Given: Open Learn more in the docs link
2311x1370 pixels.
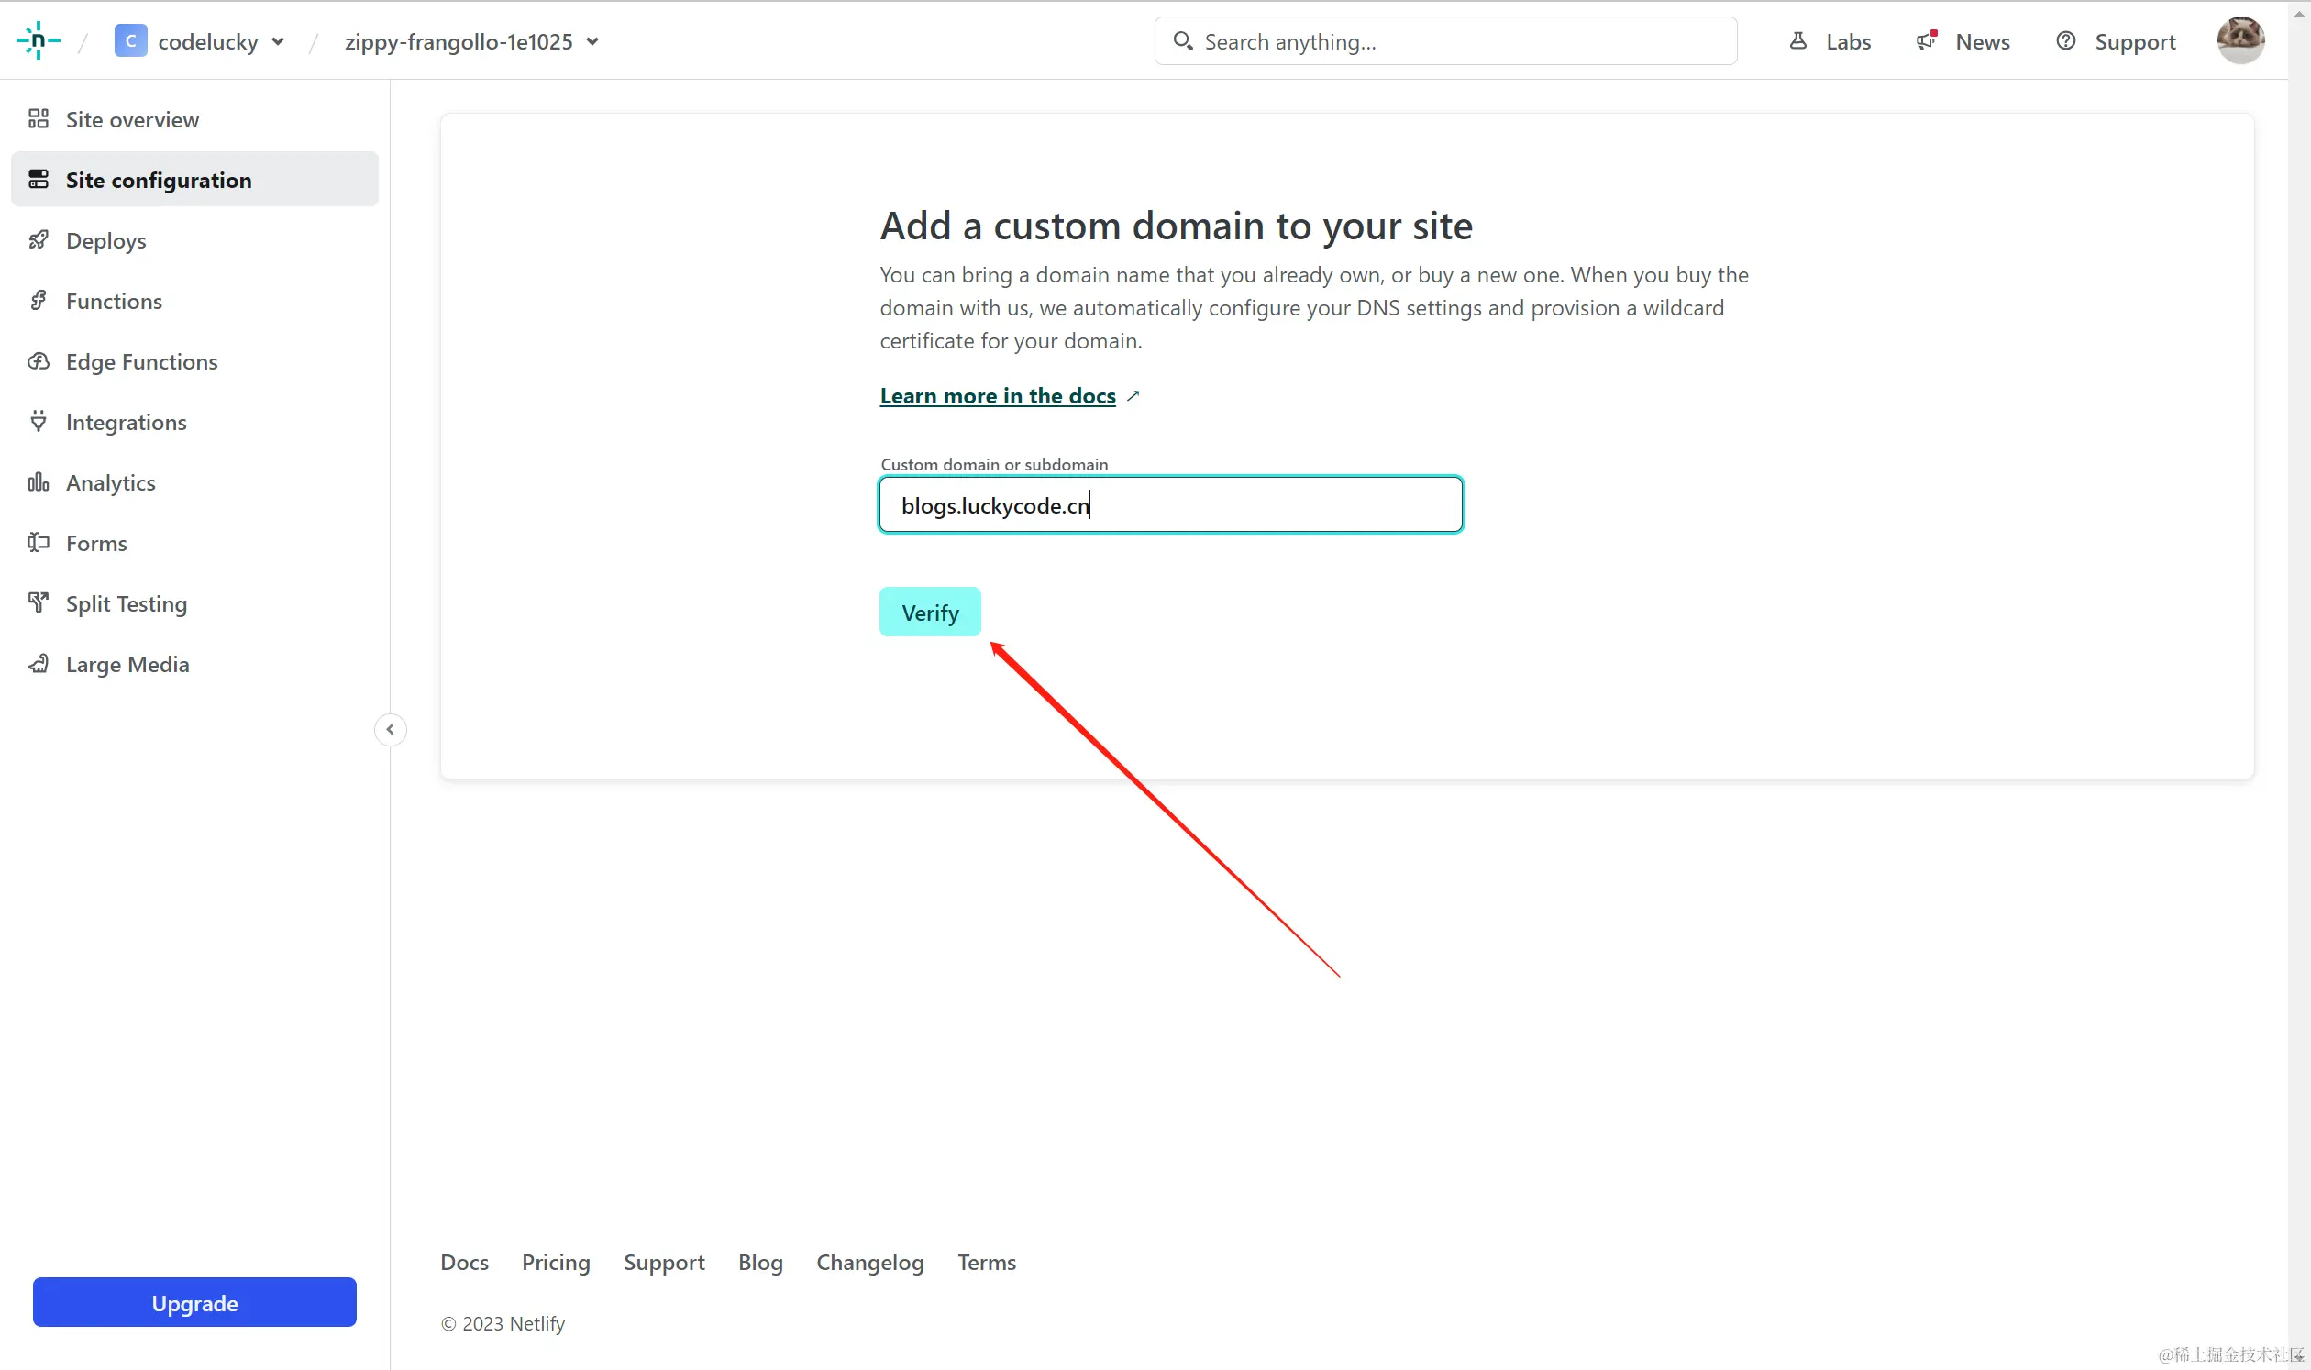Looking at the screenshot, I should (998, 395).
